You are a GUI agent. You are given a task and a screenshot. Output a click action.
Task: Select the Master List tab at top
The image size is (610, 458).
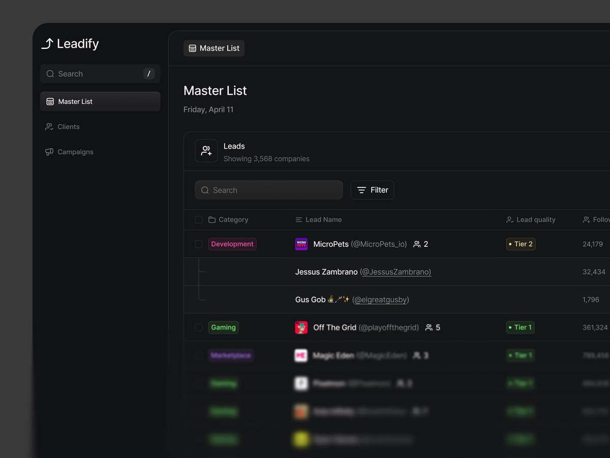click(214, 48)
